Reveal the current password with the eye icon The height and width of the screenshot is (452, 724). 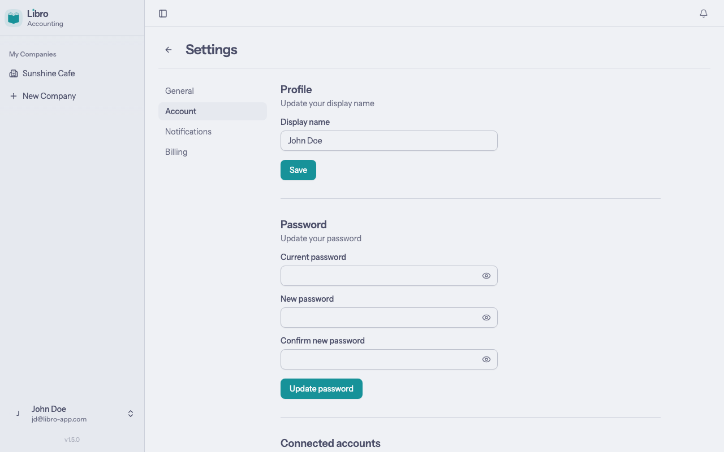[486, 276]
